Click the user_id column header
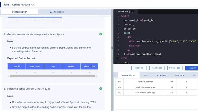Viewport: 198px width, 111px height. (17, 66)
